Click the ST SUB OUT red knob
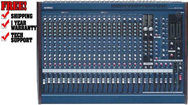188x105 pixels. click(x=172, y=55)
